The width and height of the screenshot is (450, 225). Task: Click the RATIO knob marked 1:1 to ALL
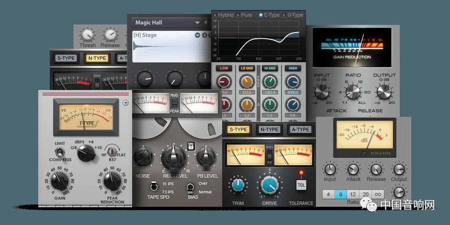pyautogui.click(x=353, y=92)
